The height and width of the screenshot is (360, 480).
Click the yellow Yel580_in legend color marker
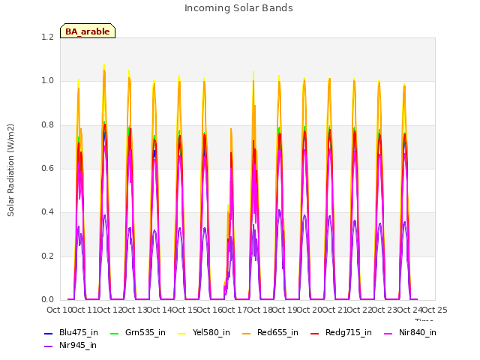tap(181, 333)
